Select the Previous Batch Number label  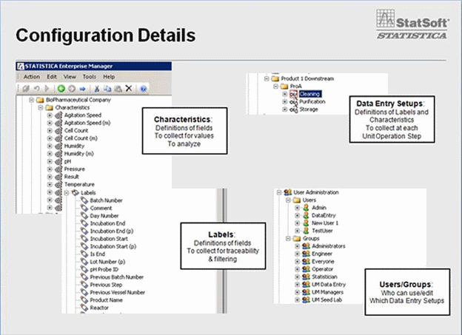coord(117,277)
